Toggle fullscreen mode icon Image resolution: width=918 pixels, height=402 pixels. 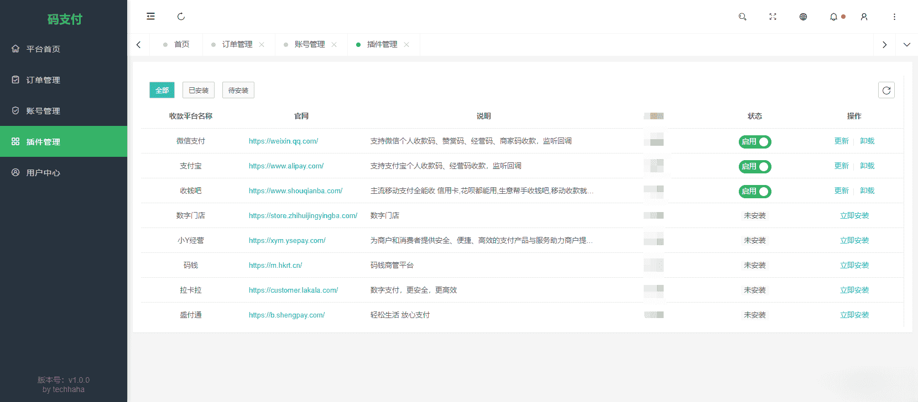(x=773, y=17)
